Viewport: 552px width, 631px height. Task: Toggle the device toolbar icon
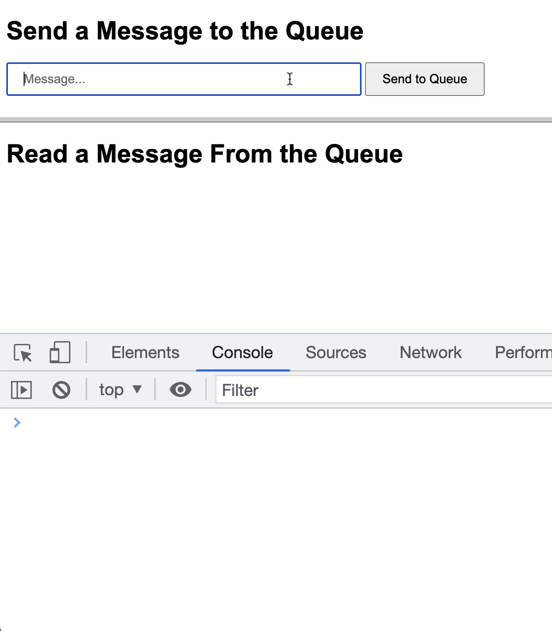click(x=60, y=353)
